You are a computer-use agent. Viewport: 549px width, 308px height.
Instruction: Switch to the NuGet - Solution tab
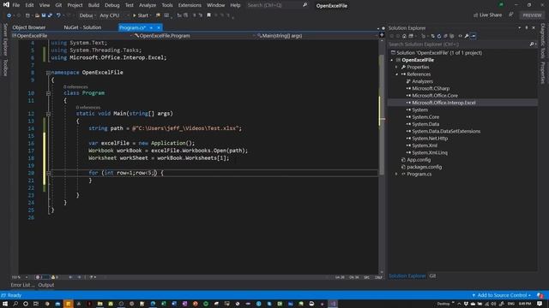82,27
